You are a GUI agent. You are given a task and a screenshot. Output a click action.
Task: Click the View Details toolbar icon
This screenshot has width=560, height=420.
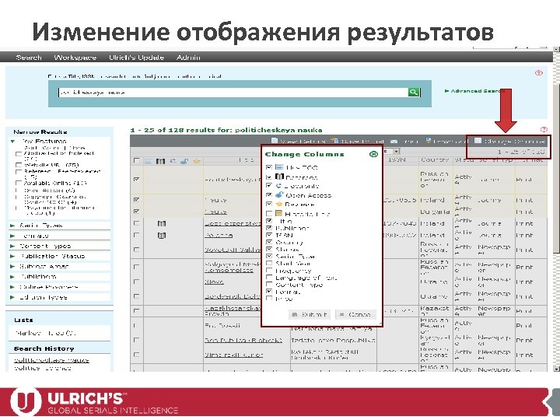point(275,141)
